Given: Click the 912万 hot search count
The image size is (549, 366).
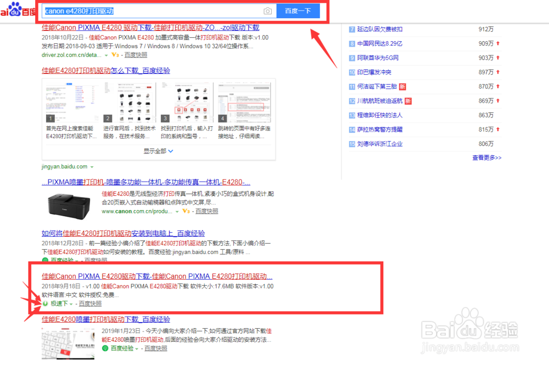Looking at the screenshot, I should pyautogui.click(x=486, y=30).
